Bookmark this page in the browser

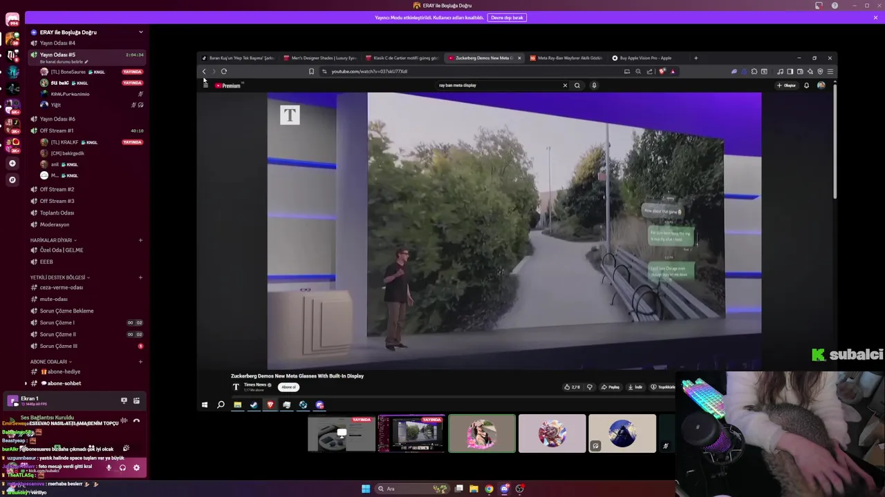[311, 71]
